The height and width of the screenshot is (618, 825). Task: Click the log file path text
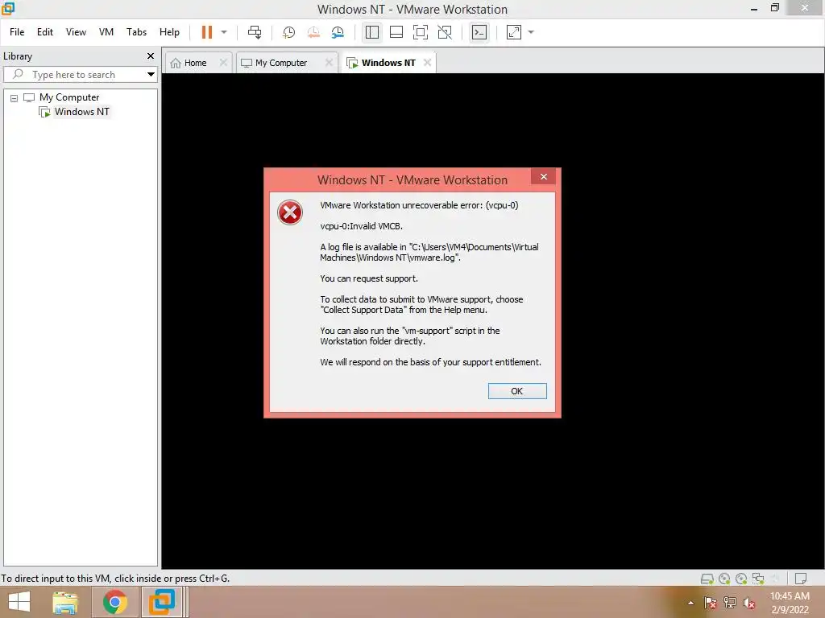pos(429,252)
